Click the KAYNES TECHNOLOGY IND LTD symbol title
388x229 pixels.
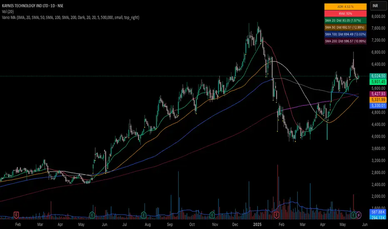tap(32, 6)
